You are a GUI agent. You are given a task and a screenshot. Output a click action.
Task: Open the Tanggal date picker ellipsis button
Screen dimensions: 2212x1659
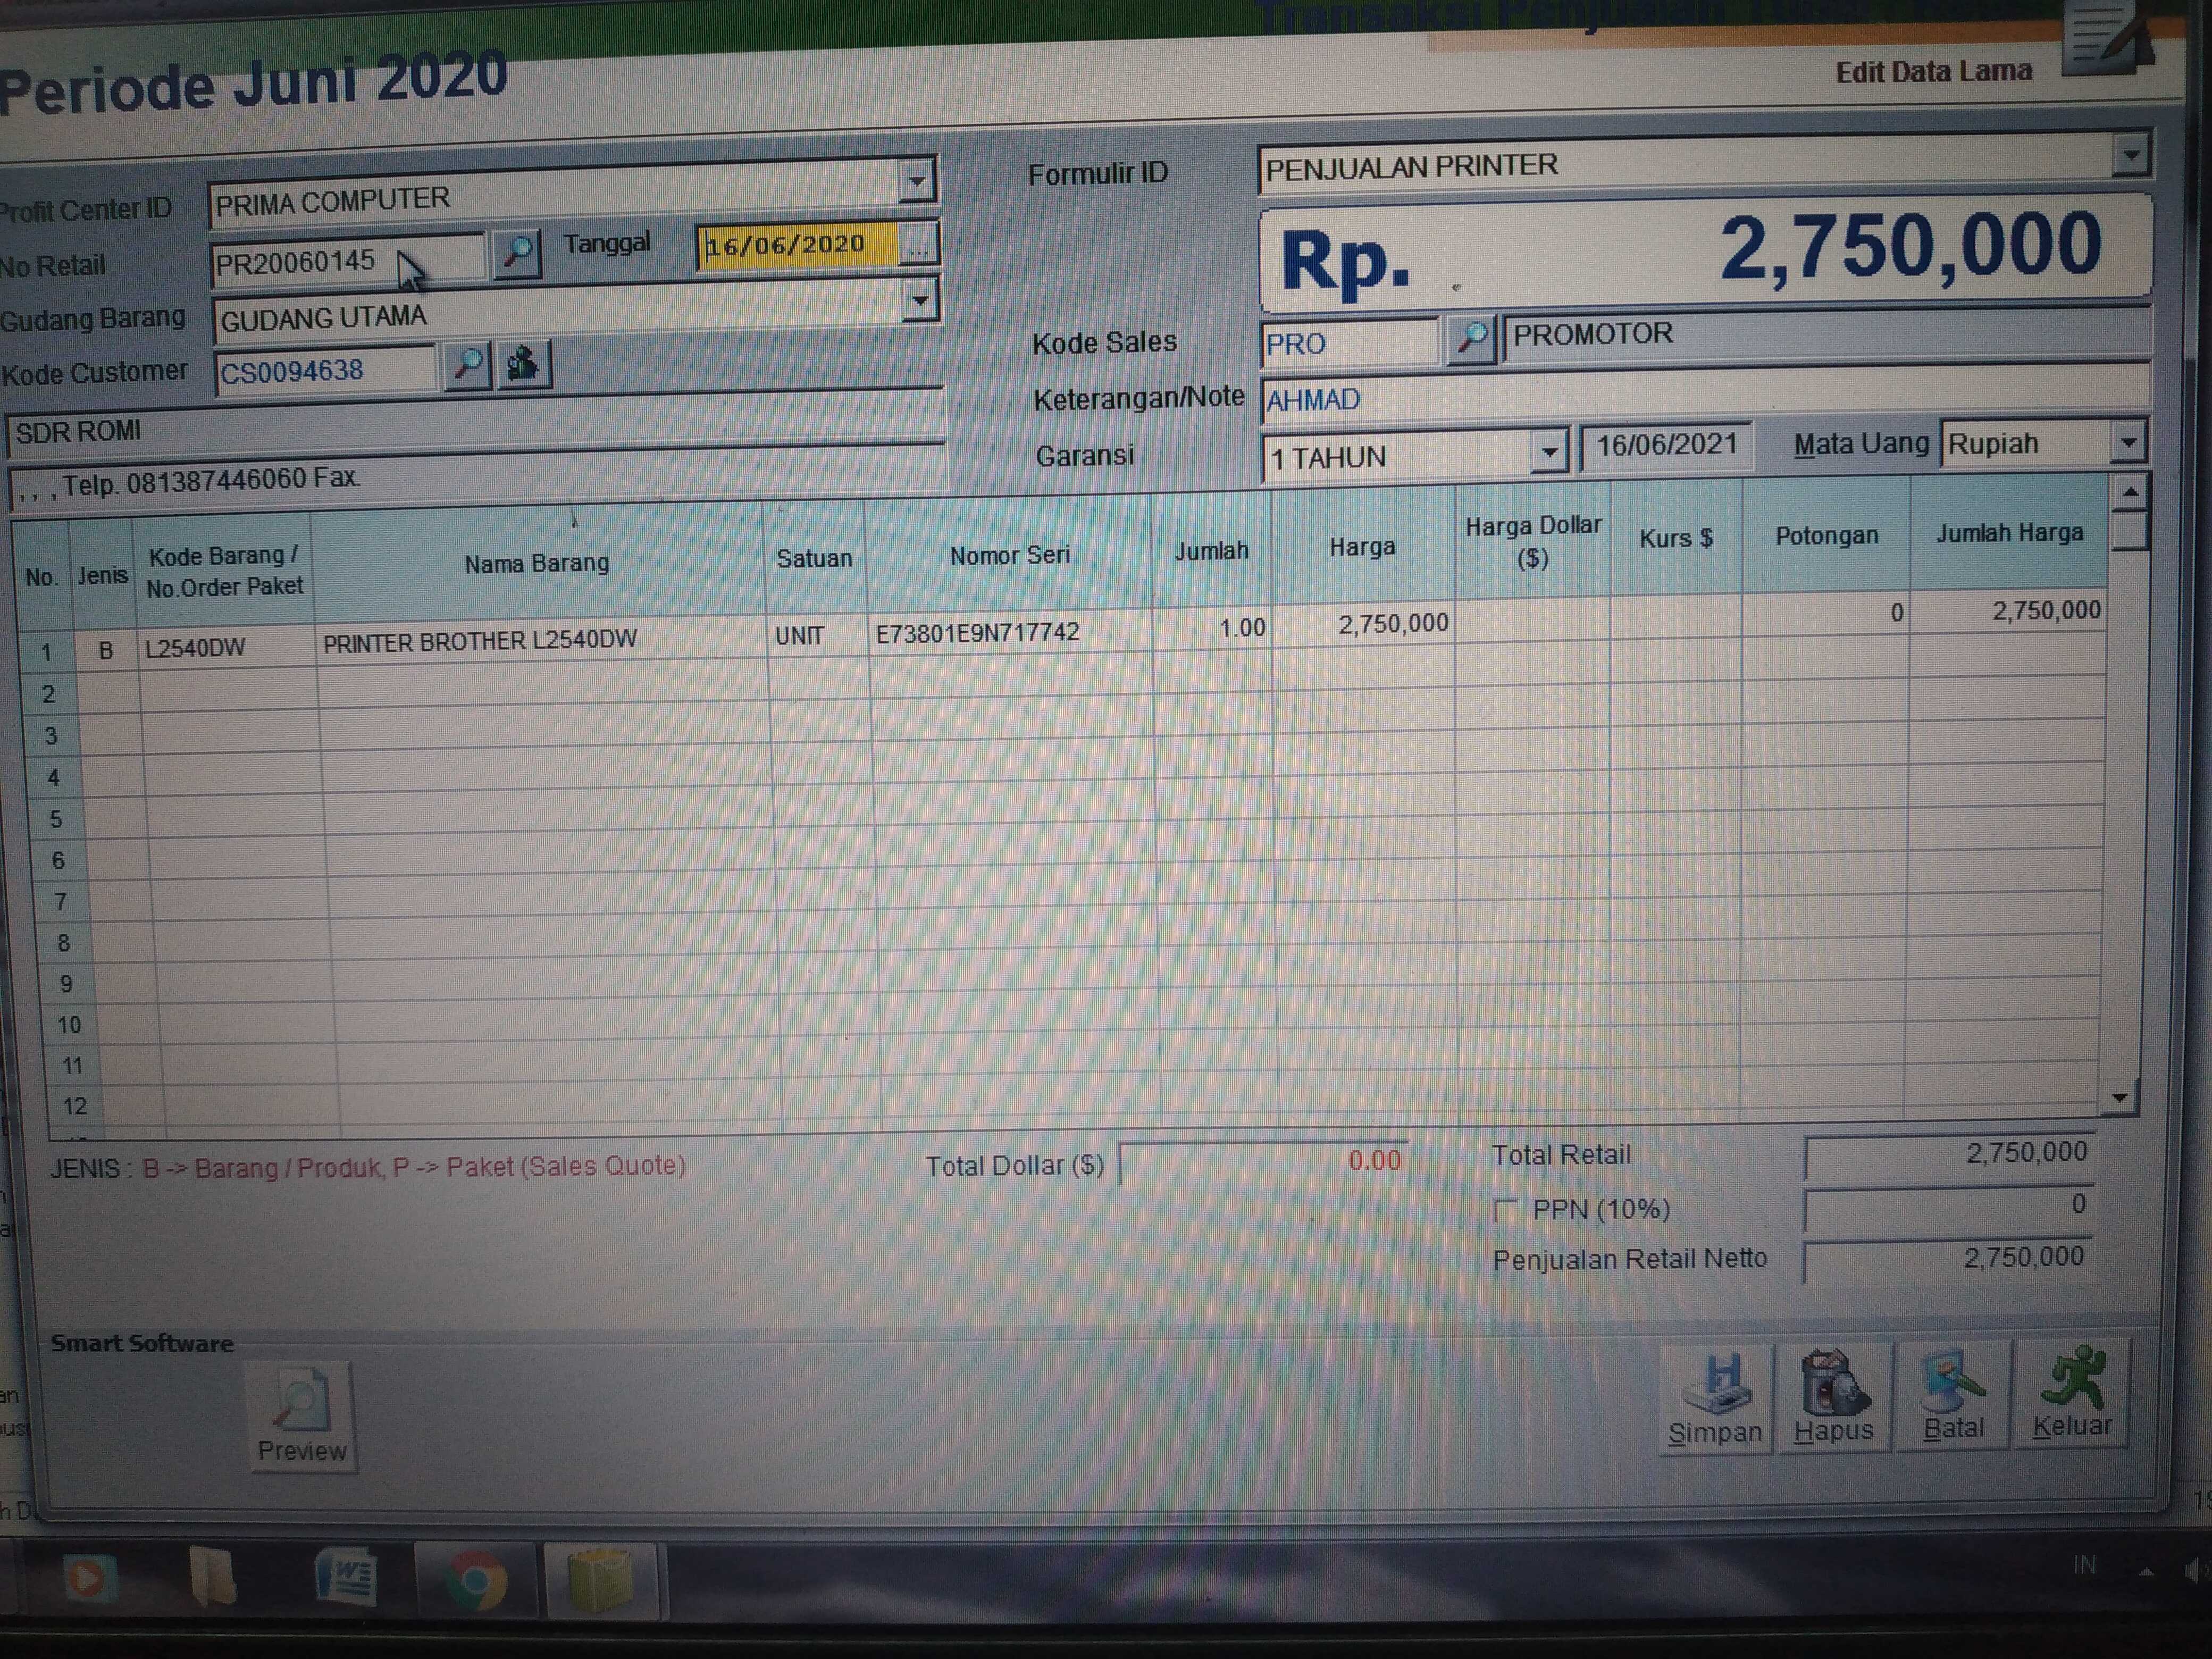click(x=918, y=244)
